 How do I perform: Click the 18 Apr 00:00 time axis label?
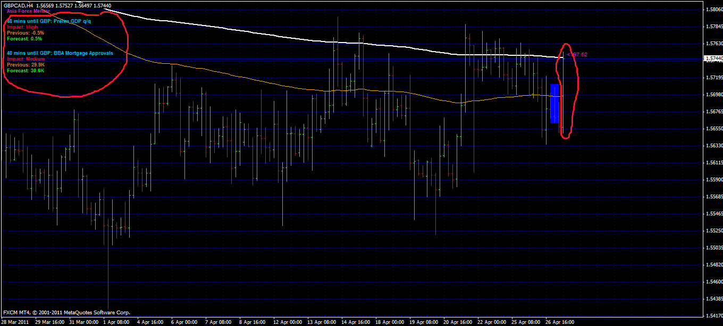390,322
